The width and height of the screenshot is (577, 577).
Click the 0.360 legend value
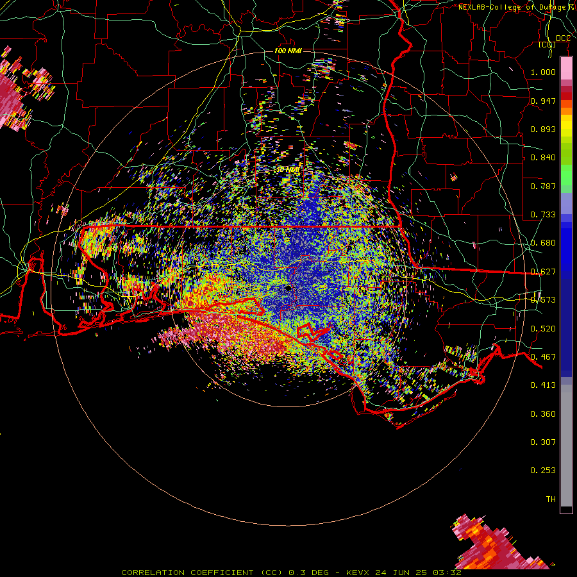click(543, 414)
